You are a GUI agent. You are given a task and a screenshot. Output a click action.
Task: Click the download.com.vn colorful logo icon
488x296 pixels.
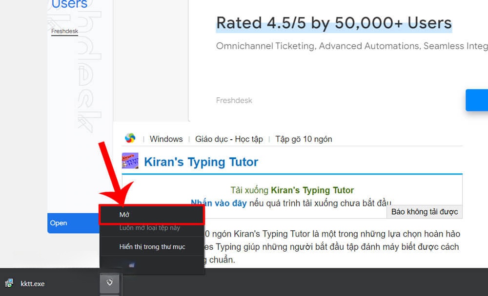(x=130, y=138)
